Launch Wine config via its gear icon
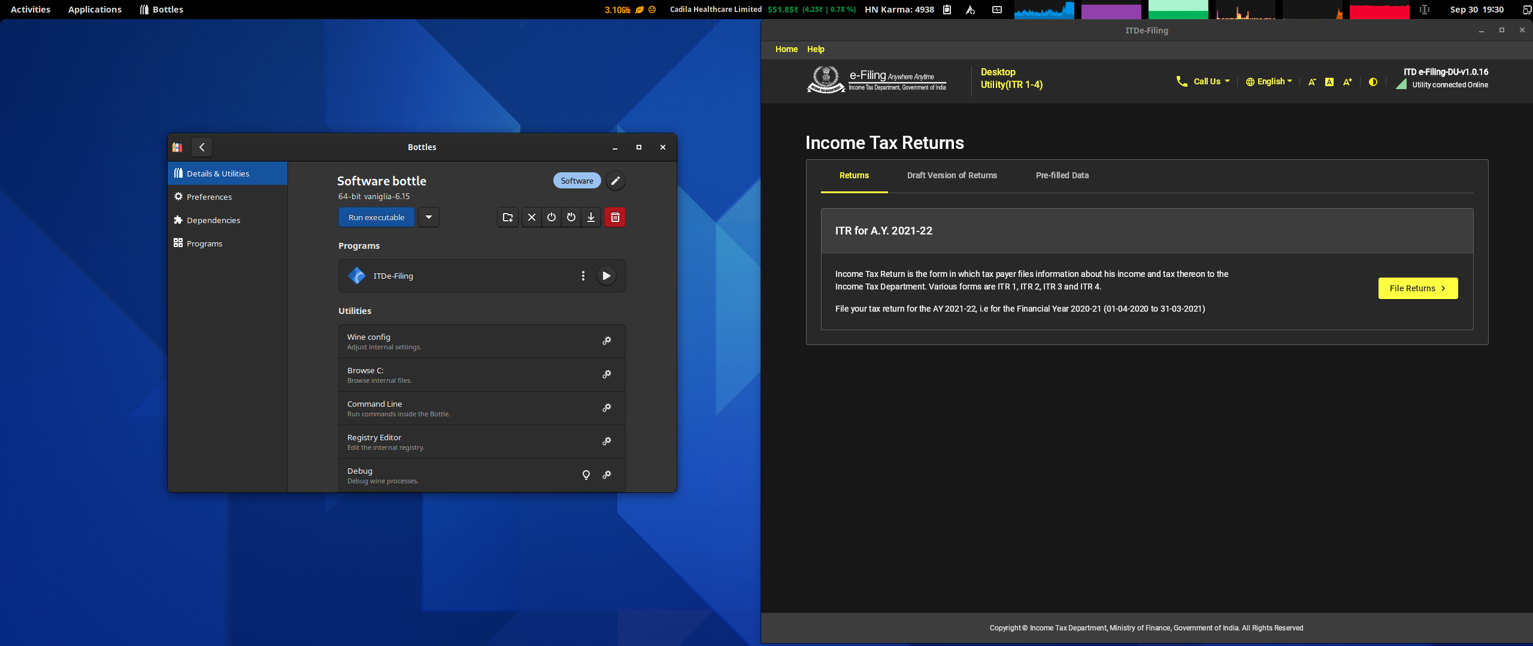1533x646 pixels. 607,341
